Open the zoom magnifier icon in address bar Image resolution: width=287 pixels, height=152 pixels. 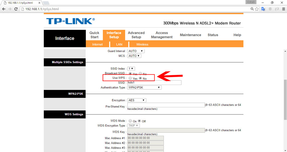pos(252,9)
